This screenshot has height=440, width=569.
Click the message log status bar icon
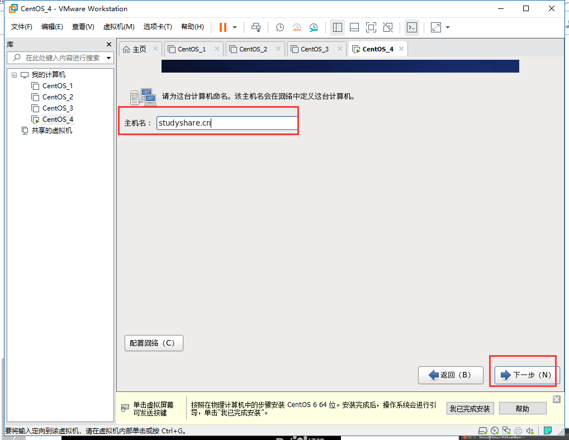548,431
